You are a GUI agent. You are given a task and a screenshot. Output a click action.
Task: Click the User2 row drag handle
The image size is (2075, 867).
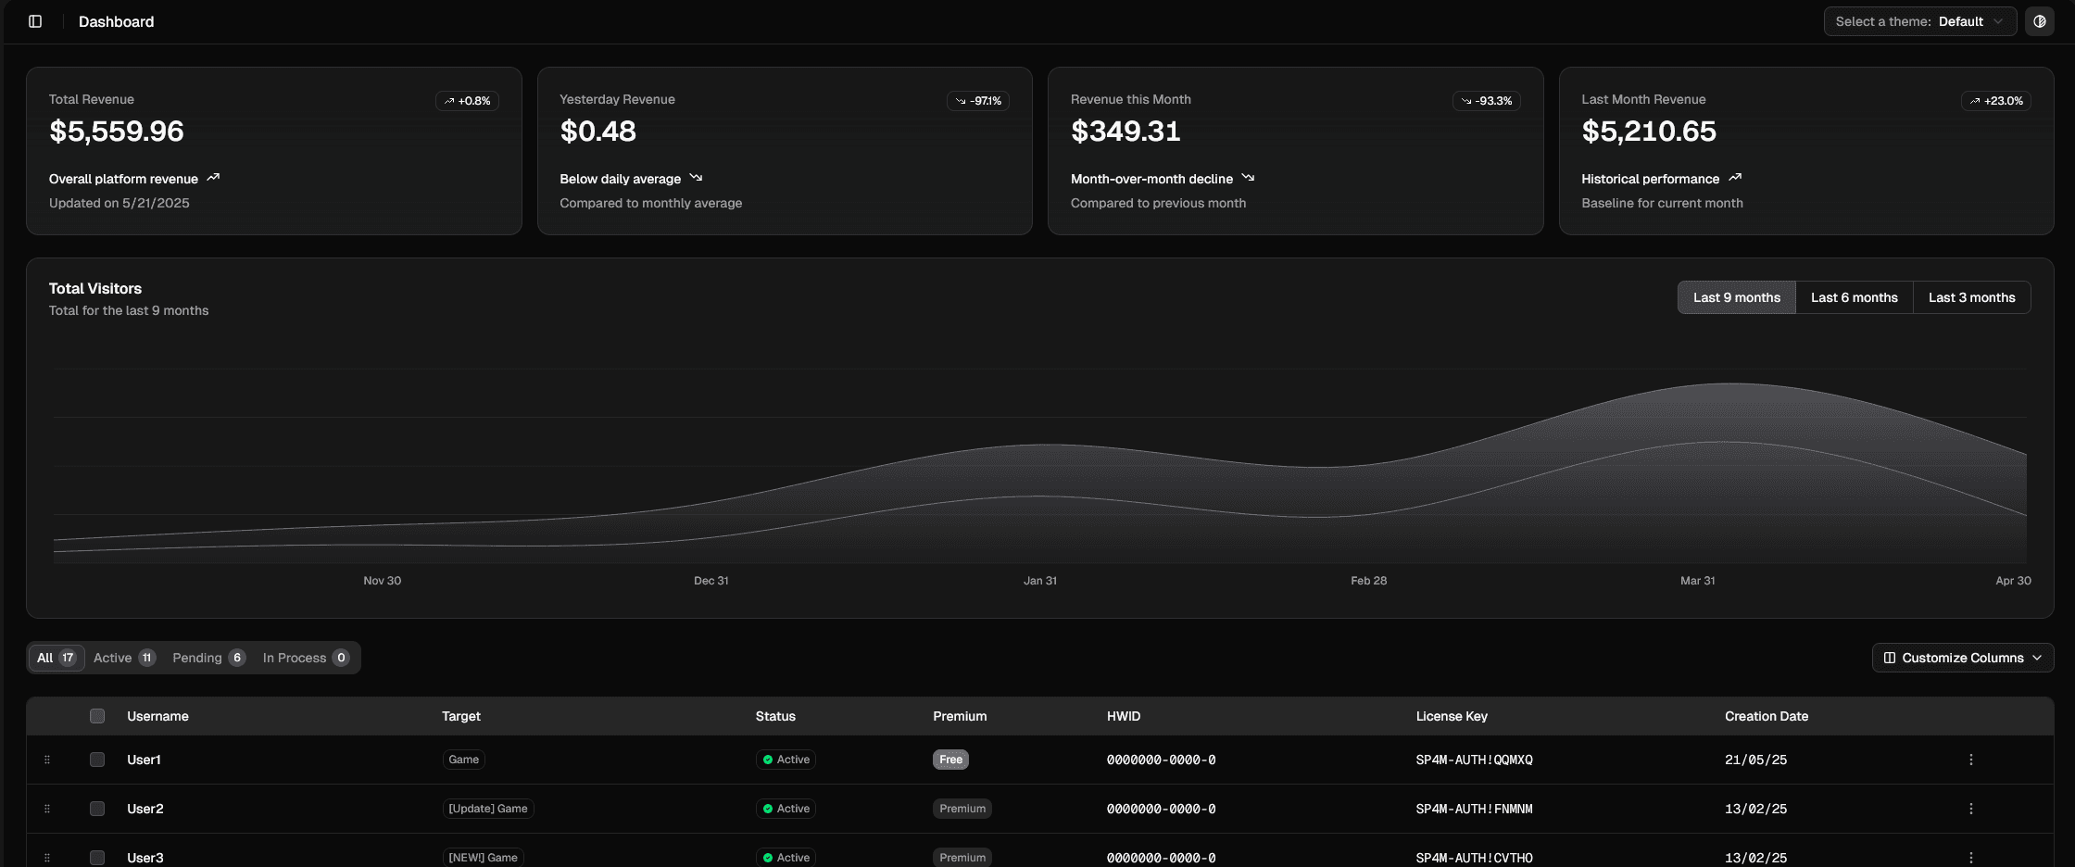[47, 809]
